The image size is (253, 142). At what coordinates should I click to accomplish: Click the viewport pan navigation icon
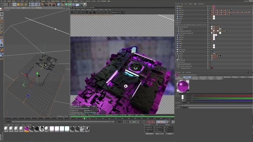coord(64,7)
